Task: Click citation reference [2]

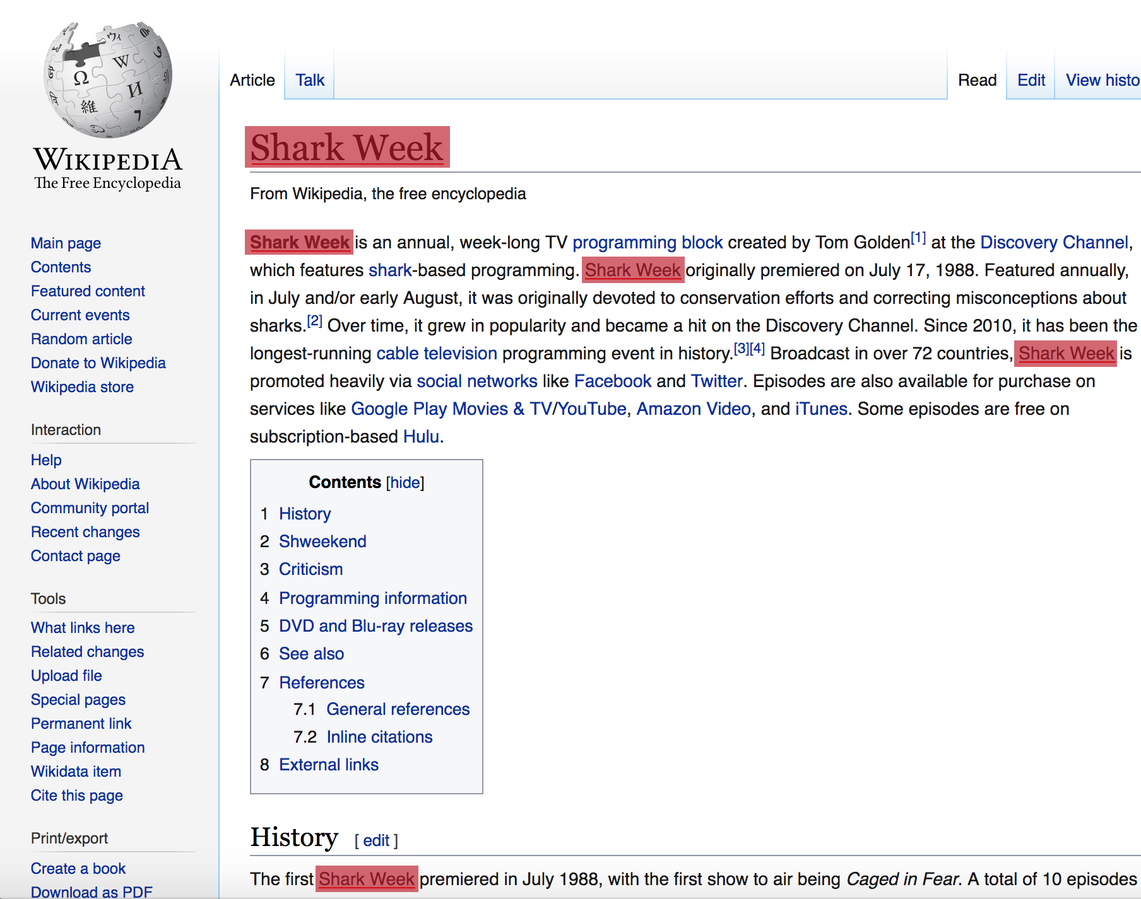Action: (x=314, y=321)
